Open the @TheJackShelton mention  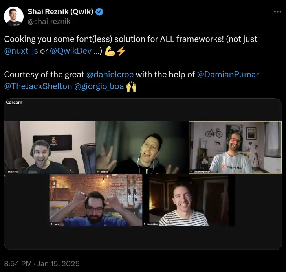coord(37,87)
